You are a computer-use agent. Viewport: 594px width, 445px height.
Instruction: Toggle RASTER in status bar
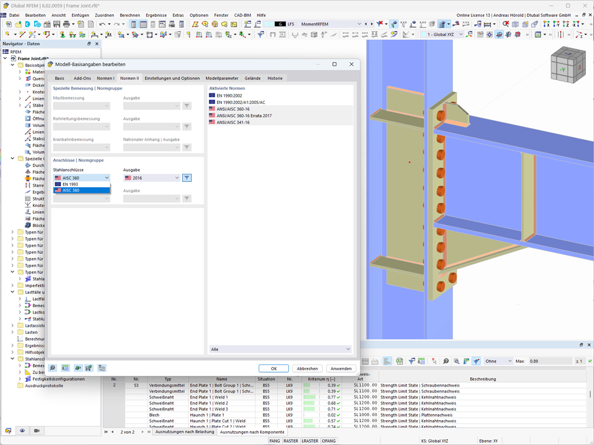(x=291, y=441)
